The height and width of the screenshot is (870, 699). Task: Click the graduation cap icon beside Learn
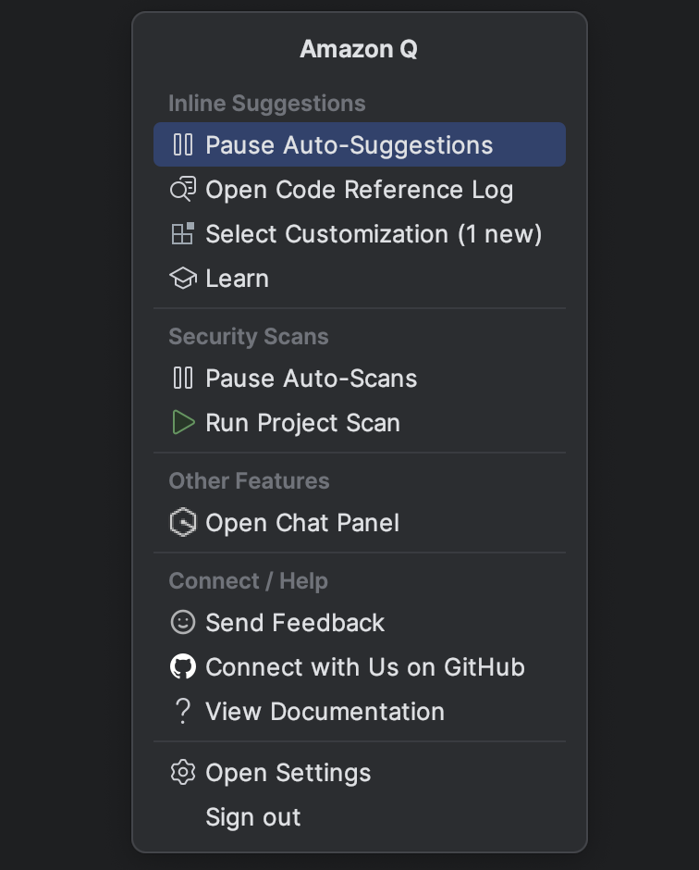[183, 278]
